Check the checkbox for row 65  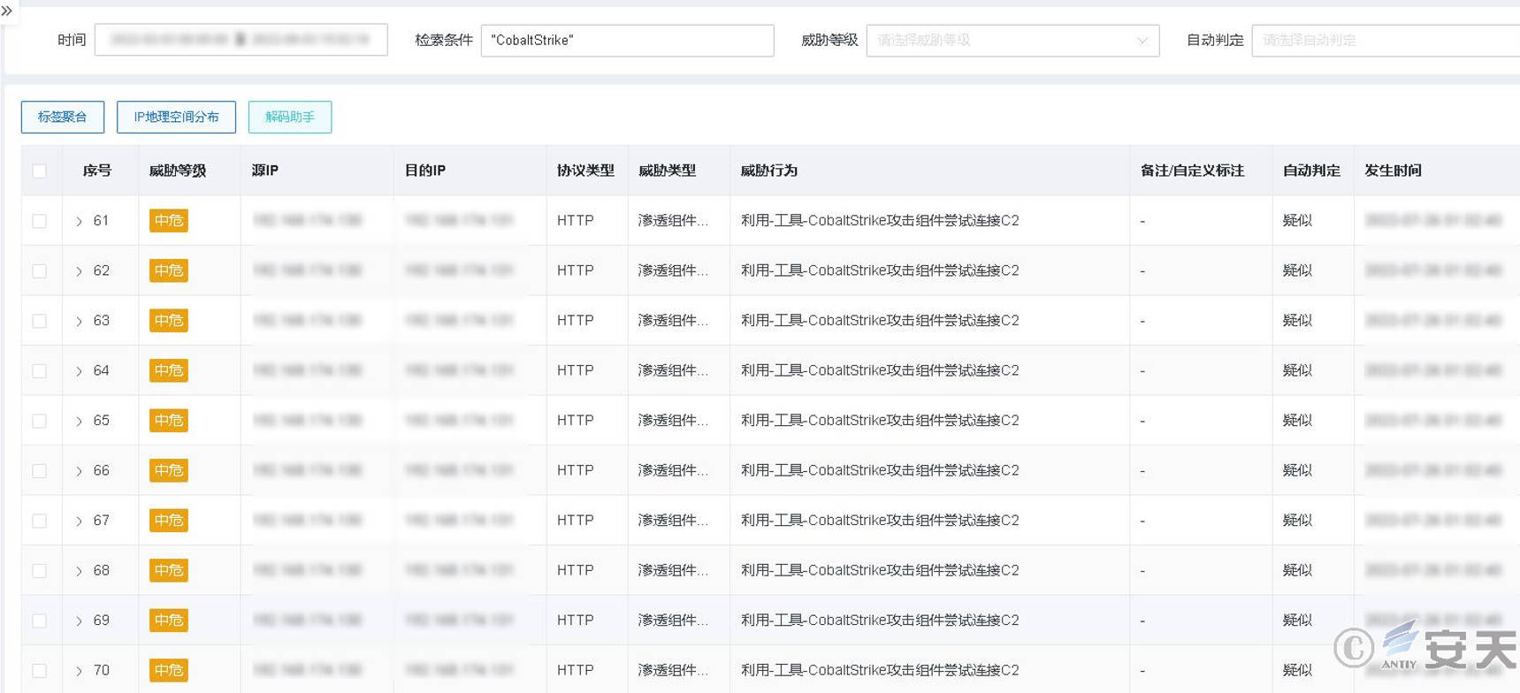coord(40,421)
